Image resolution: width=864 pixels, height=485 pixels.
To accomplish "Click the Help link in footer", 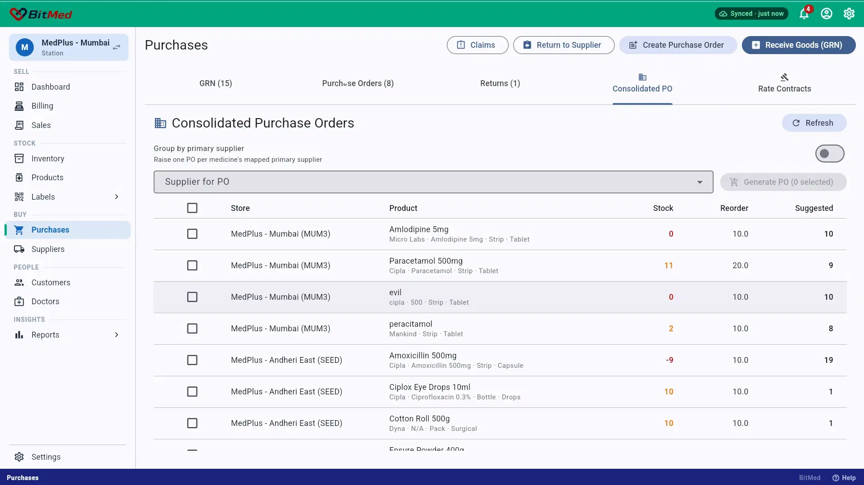I will 844,478.
